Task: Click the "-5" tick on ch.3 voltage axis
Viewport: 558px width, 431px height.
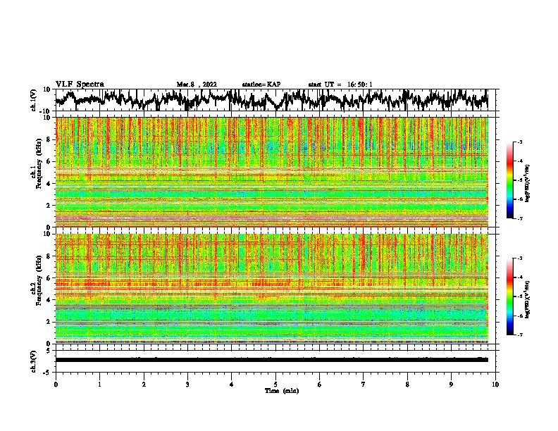Action: 47,373
